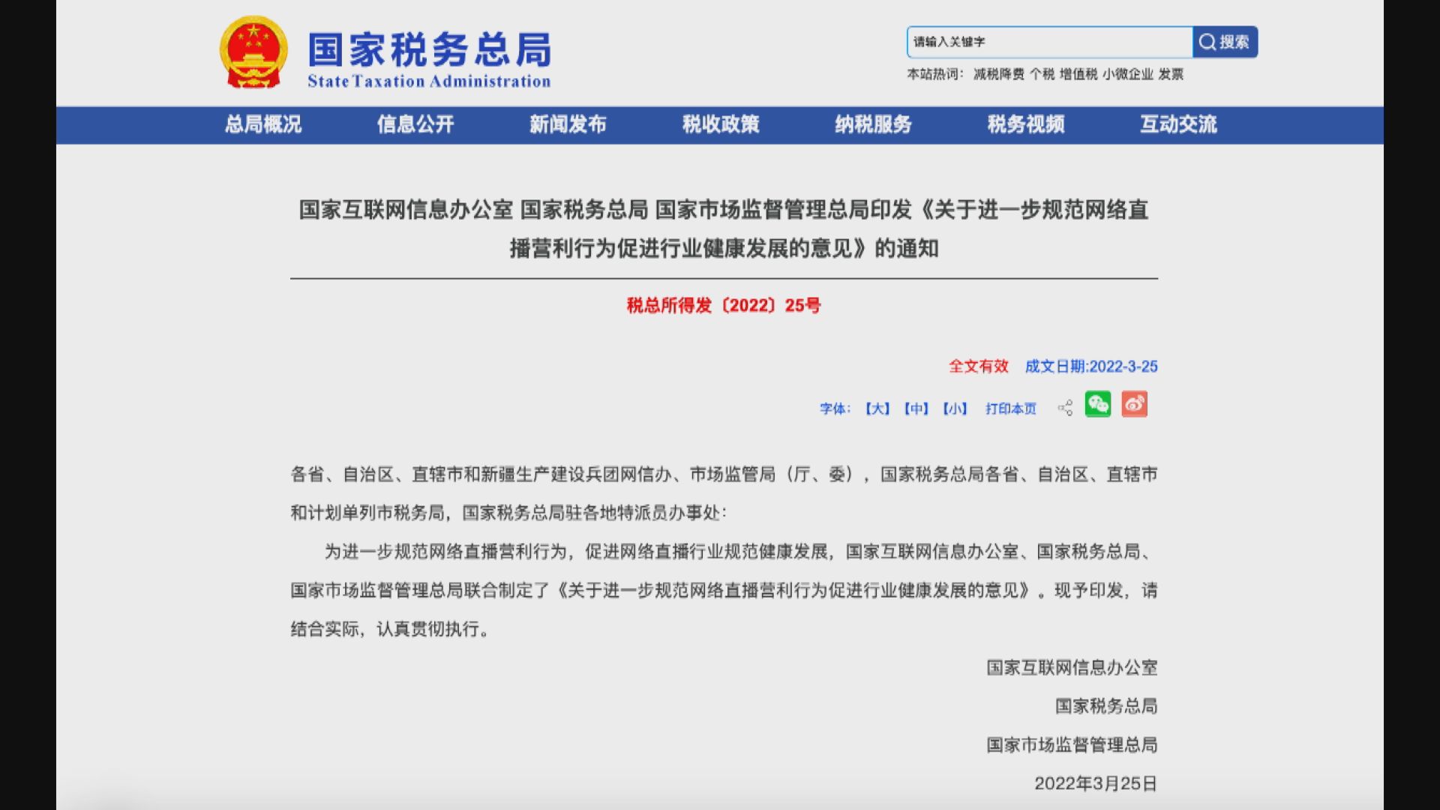Screen dimensions: 1440x810
Task: Share article via the WeChat icon
Action: pyautogui.click(x=1097, y=404)
